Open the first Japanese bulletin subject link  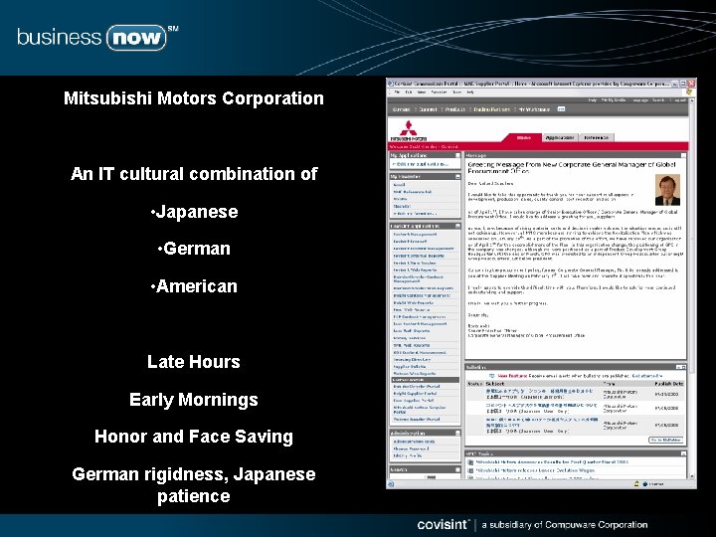point(539,392)
